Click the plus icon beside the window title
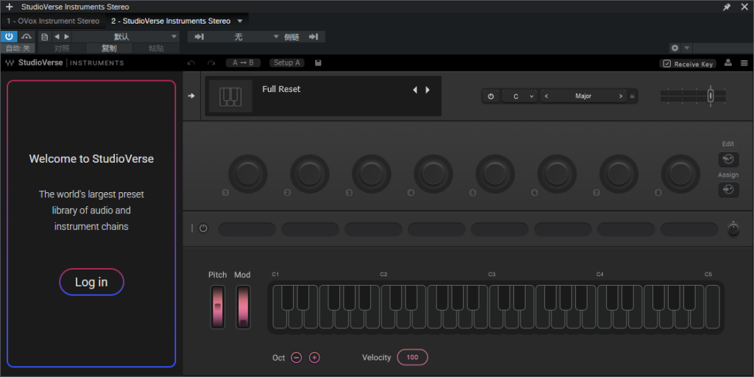This screenshot has height=377, width=754. click(x=9, y=7)
